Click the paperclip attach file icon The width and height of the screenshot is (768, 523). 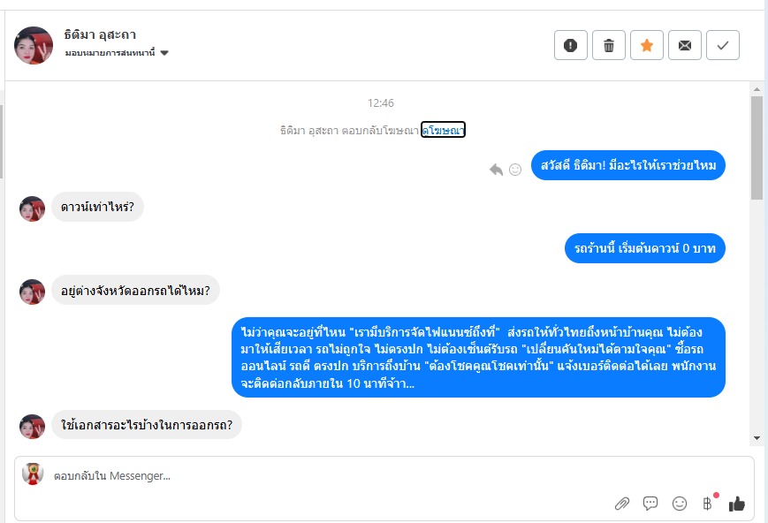(x=621, y=504)
